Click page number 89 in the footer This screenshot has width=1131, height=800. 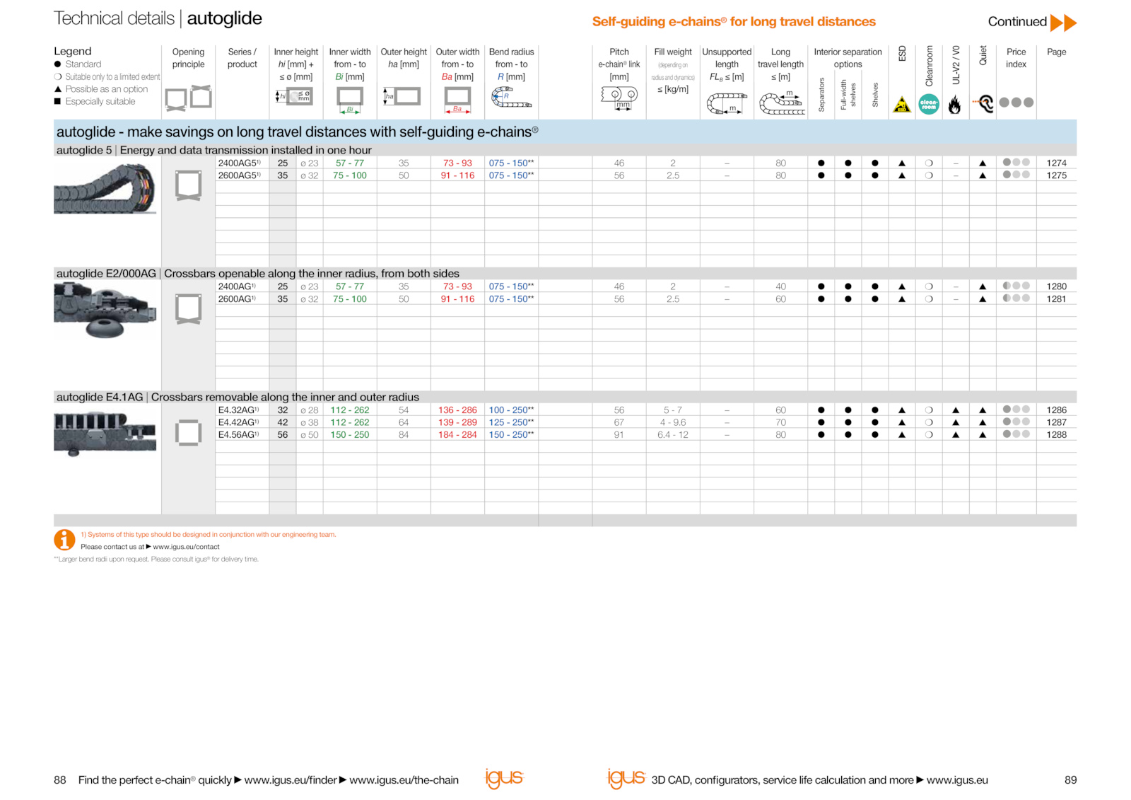(1070, 780)
